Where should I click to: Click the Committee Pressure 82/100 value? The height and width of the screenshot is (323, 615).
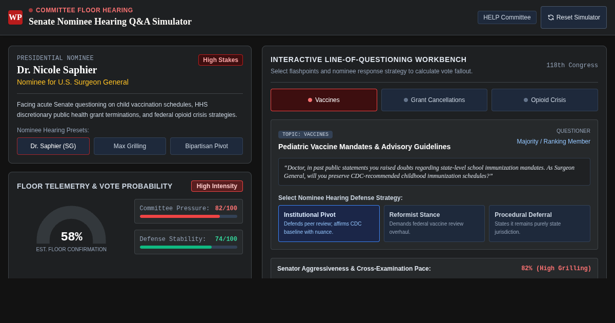(226, 209)
